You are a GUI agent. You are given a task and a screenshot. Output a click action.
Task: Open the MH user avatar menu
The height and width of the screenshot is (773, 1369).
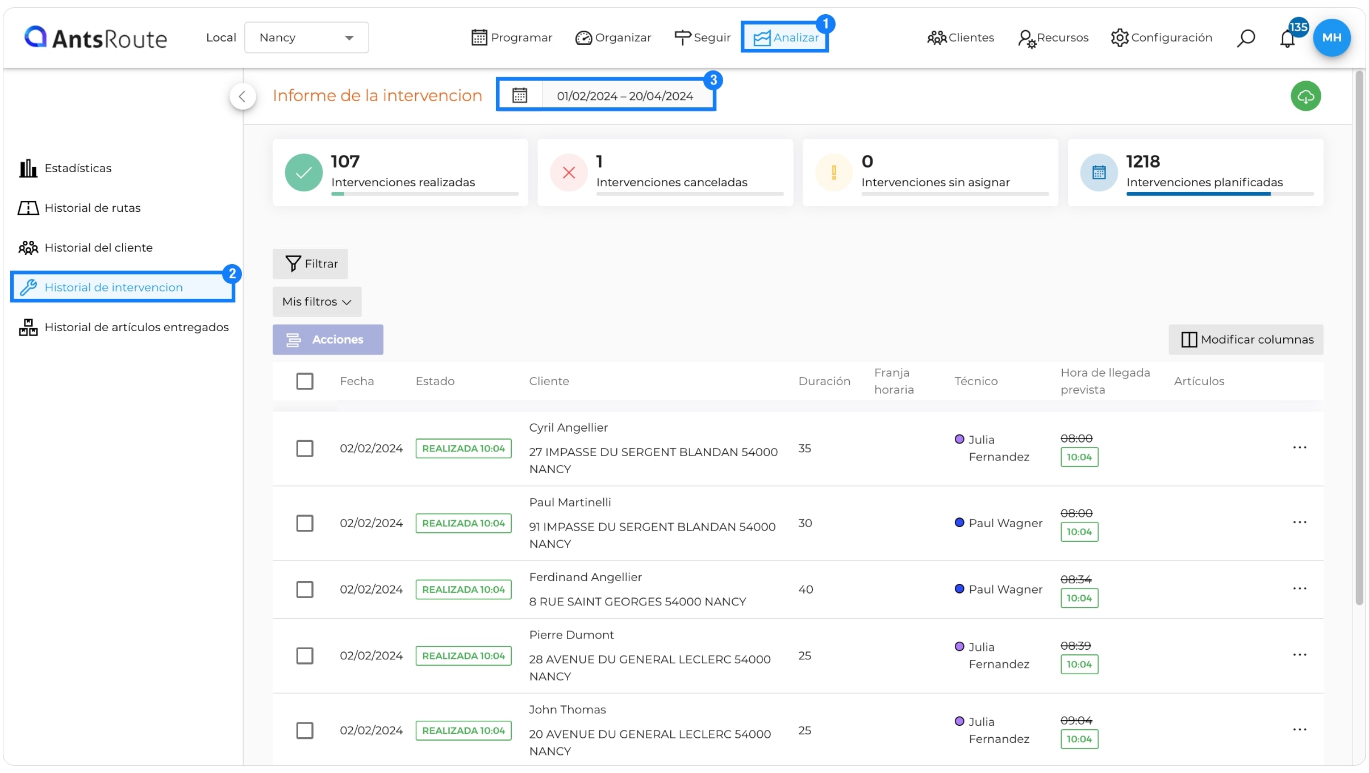point(1332,37)
